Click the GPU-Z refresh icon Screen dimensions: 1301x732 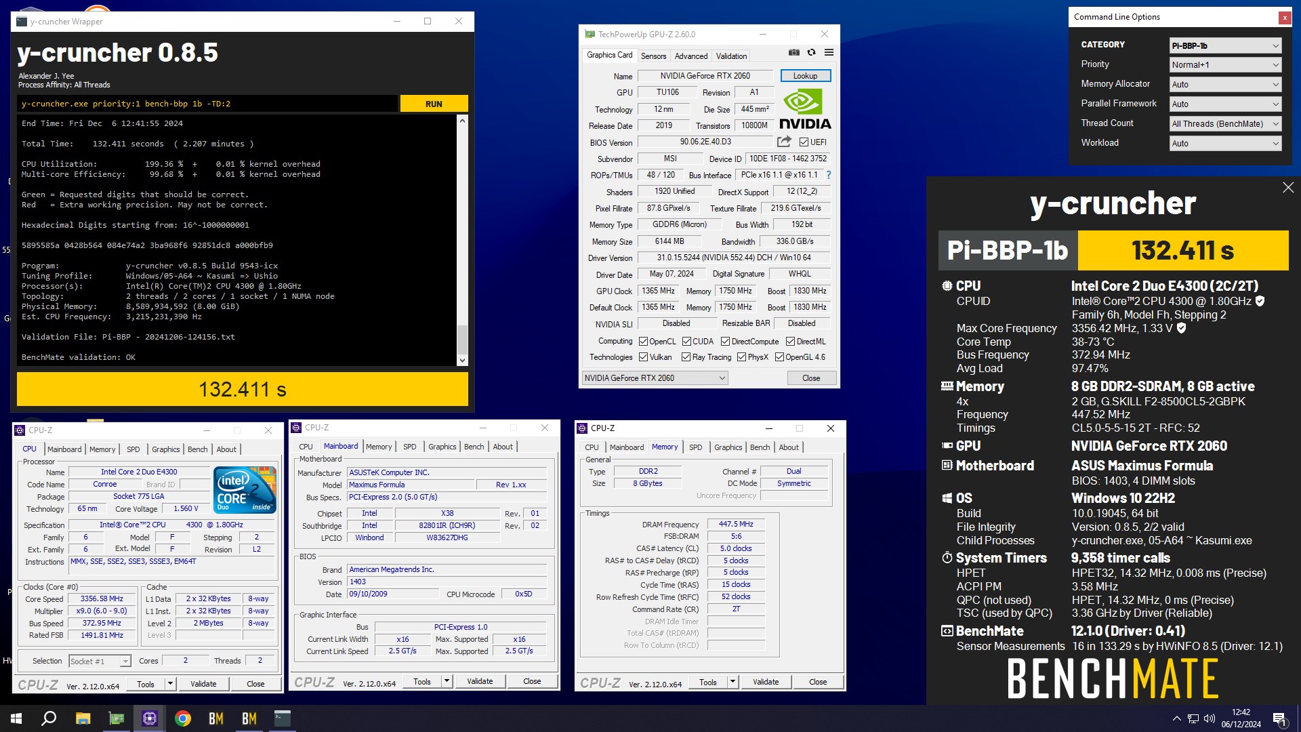(x=811, y=52)
